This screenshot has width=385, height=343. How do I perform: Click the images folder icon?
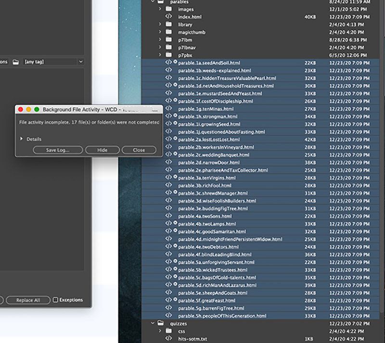(168, 9)
